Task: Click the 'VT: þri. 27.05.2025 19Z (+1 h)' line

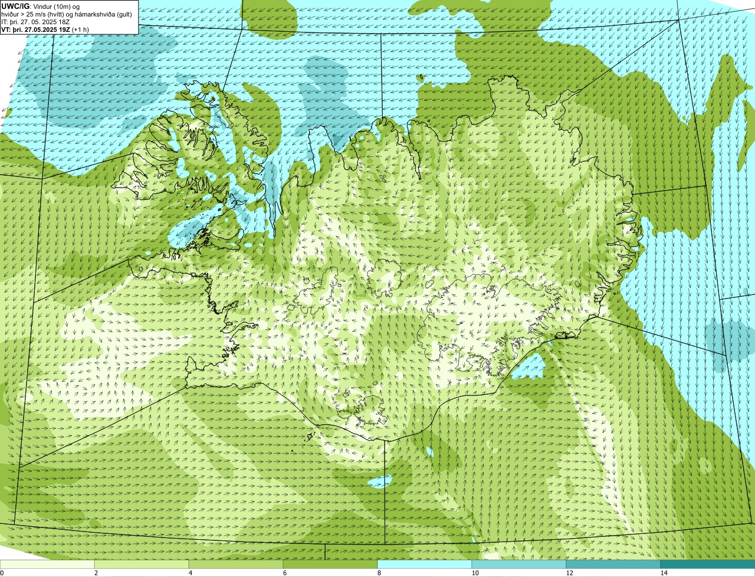Action: [45, 29]
